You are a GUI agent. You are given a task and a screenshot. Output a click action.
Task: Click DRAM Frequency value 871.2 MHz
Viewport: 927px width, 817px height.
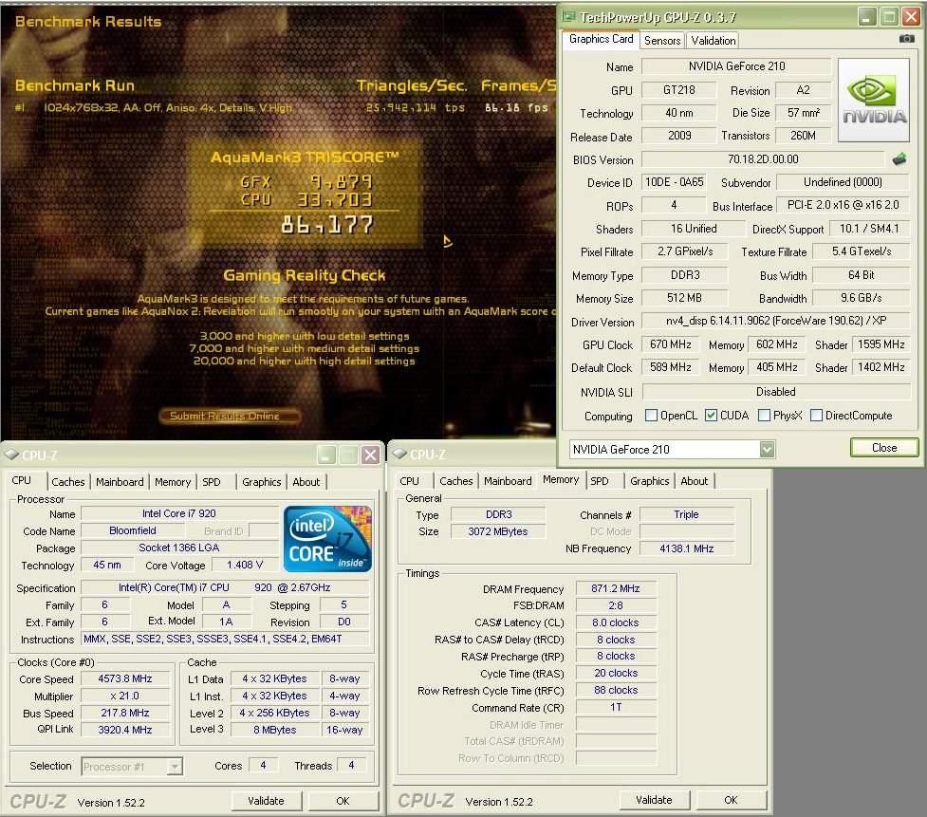(x=616, y=588)
